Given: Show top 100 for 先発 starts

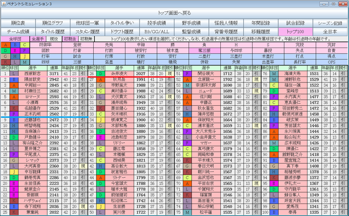Looking at the screenshot, I should [x=109, y=45].
